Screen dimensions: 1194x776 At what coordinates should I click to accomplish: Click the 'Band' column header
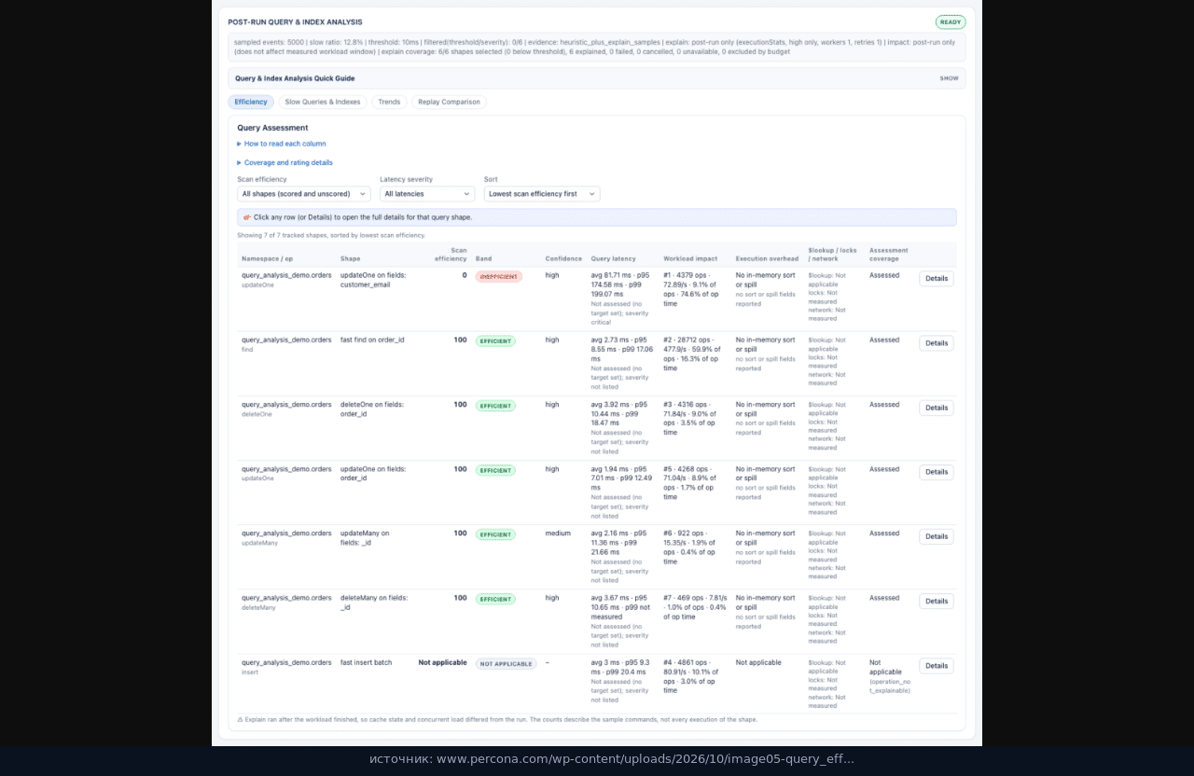click(483, 258)
